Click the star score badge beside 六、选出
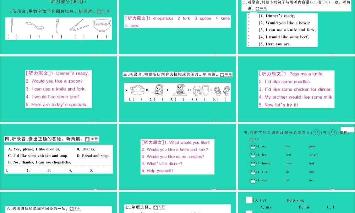355x213 pixels. click(x=75, y=209)
